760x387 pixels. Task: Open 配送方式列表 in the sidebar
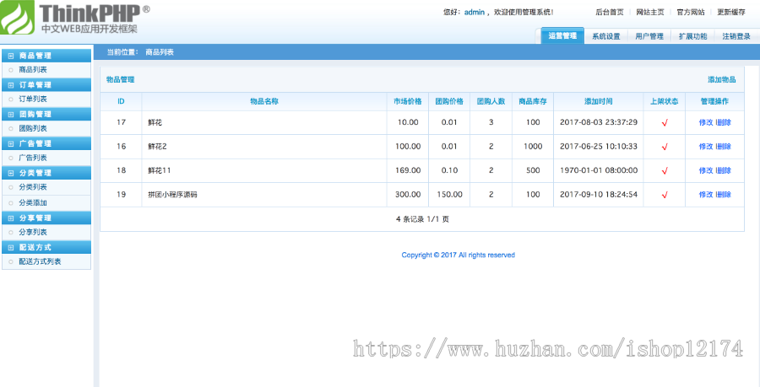[40, 261]
